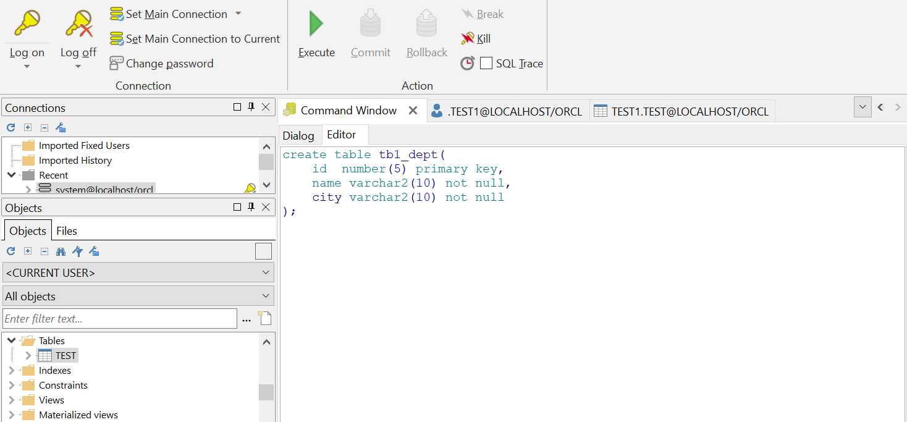Click the Log off key icon
Image resolution: width=907 pixels, height=422 pixels.
[x=78, y=23]
